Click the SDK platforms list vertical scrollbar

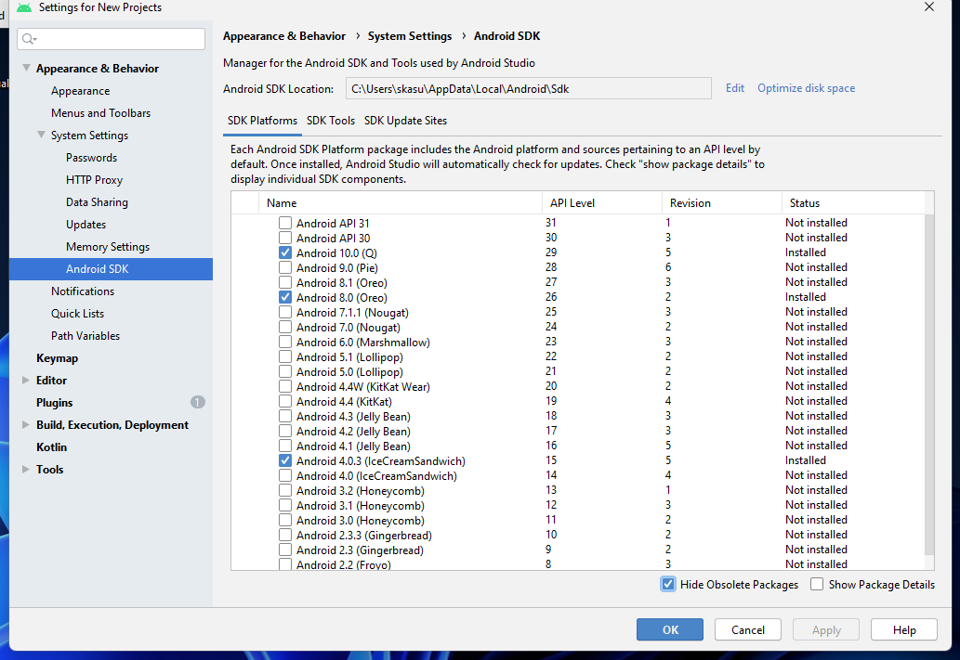point(928,384)
